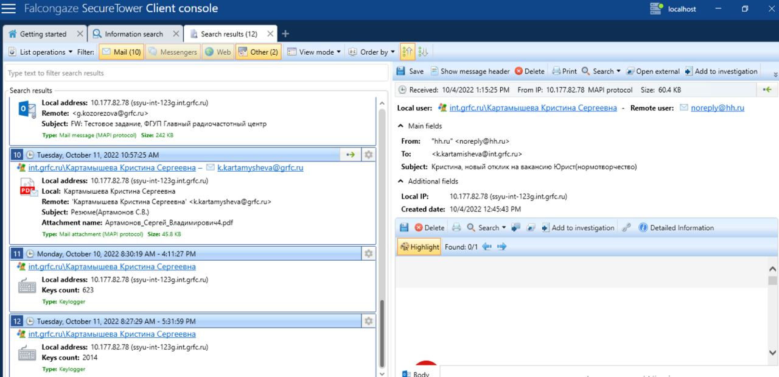Open the Search dropdown in the top toolbar
The image size is (779, 377).
point(601,71)
